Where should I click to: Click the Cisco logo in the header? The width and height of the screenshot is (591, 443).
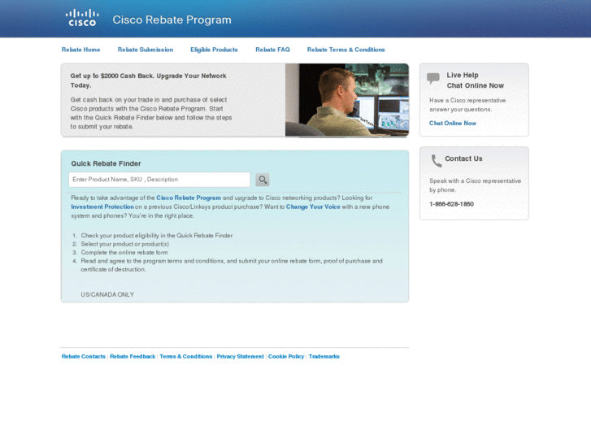coord(82,18)
